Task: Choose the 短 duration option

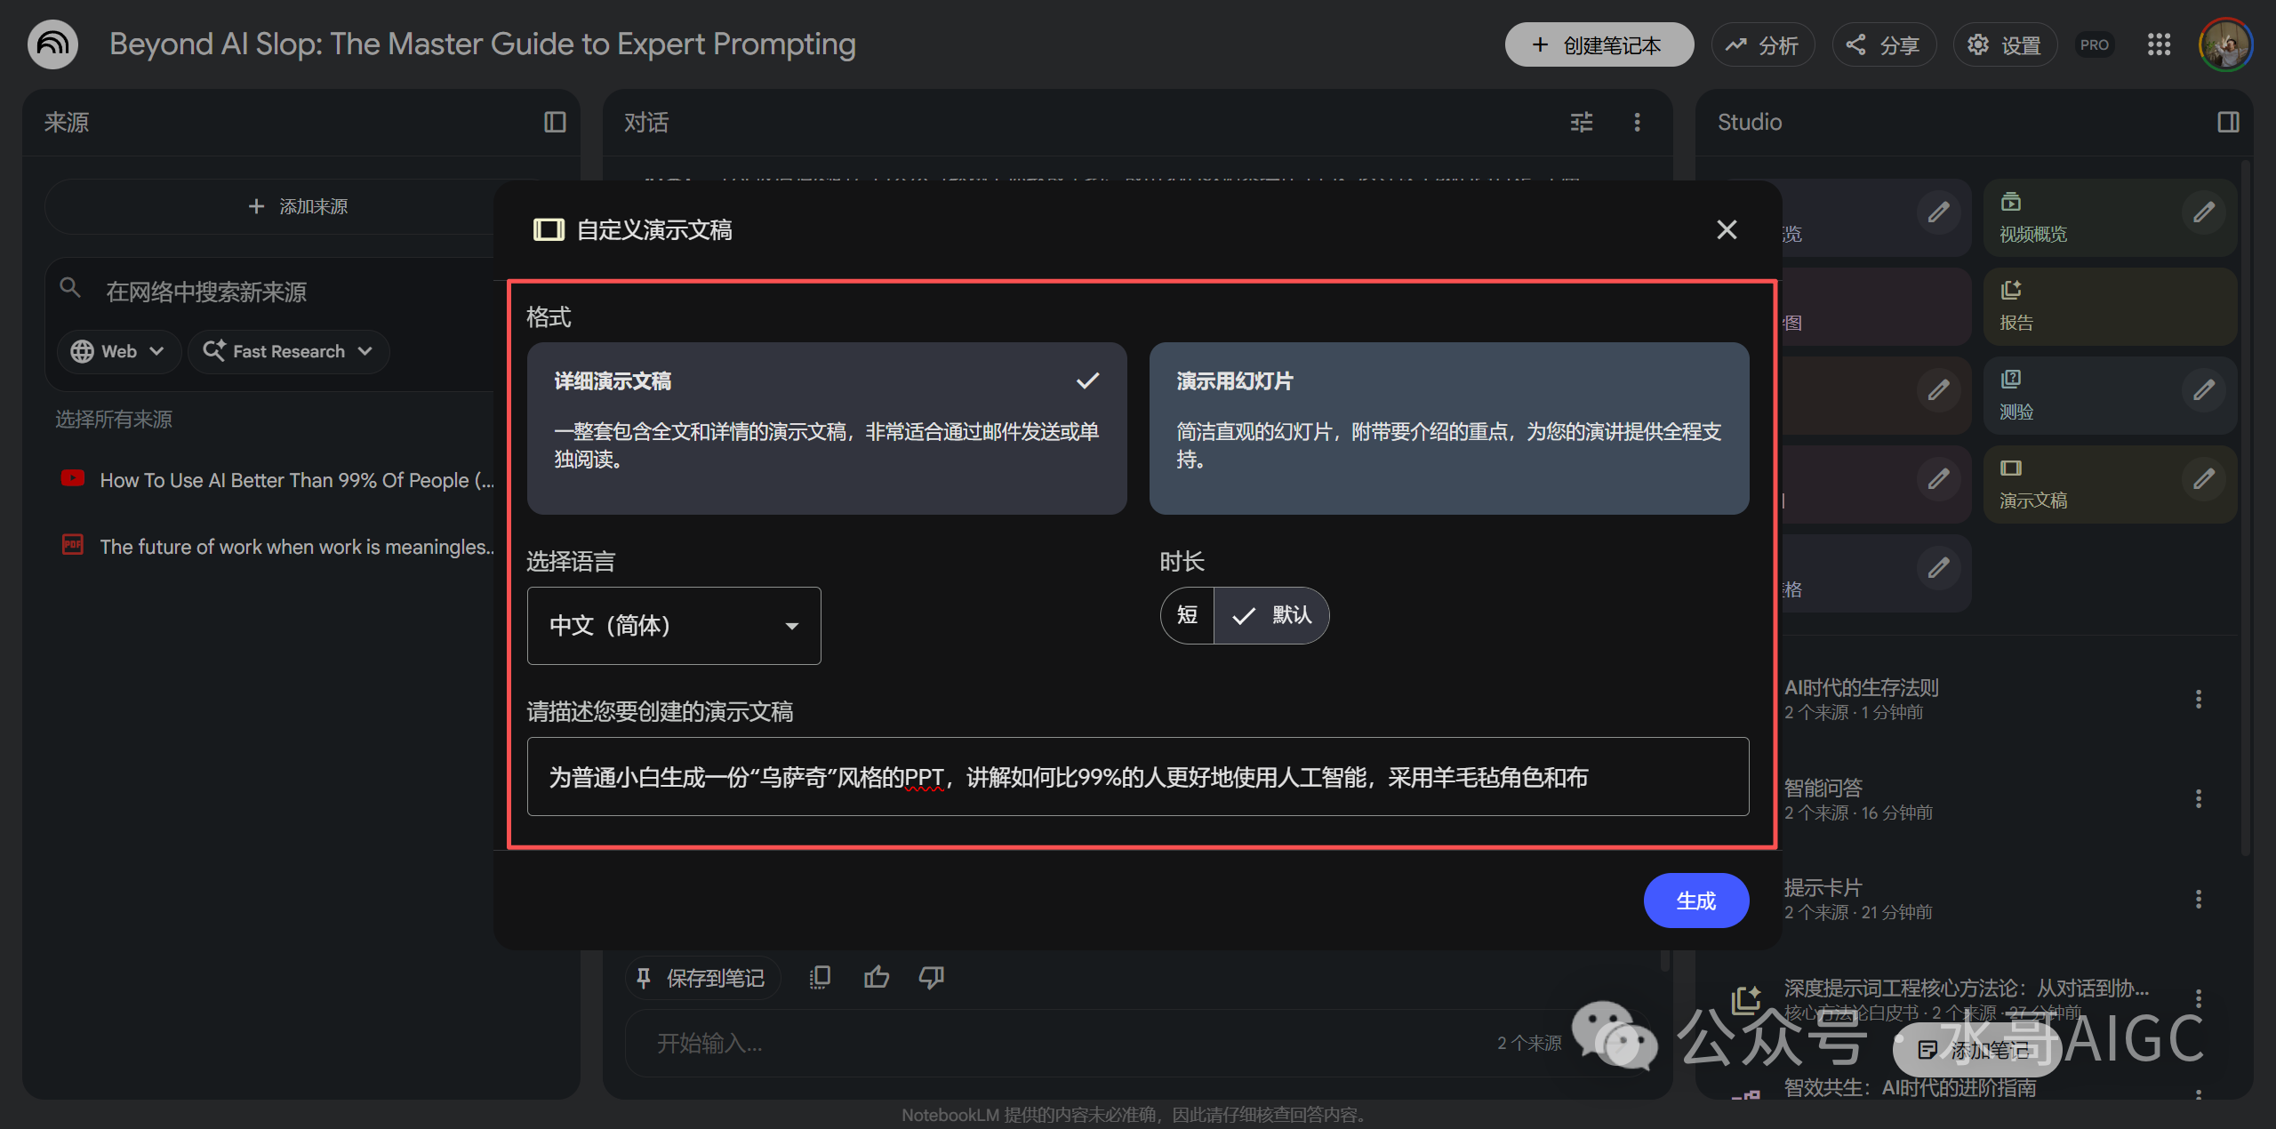Action: [x=1187, y=615]
